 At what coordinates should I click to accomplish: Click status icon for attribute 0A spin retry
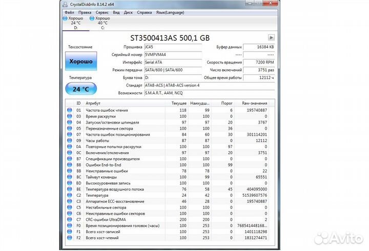point(69,147)
